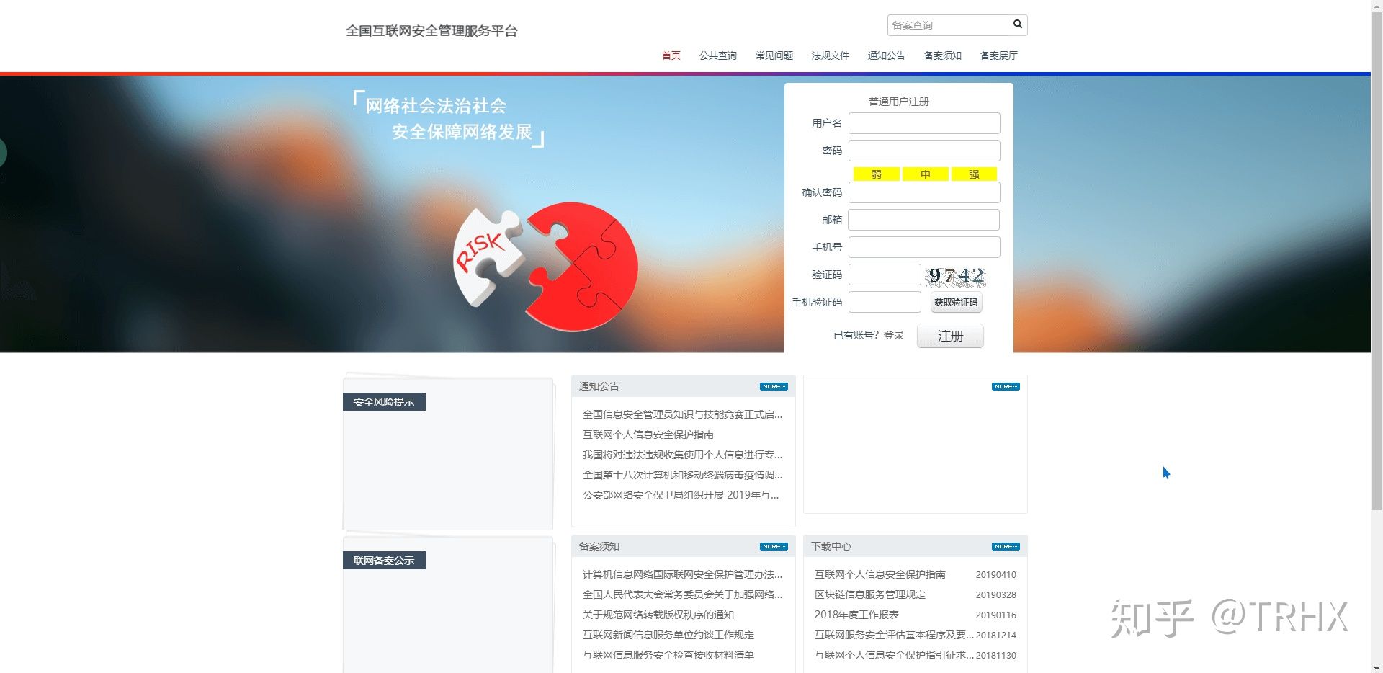Click the yellow 弱 password strength indicator
This screenshot has height=673, width=1383.
coord(876,174)
